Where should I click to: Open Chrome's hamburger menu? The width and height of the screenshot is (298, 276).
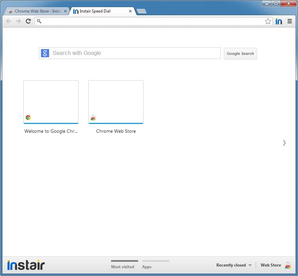[290, 21]
